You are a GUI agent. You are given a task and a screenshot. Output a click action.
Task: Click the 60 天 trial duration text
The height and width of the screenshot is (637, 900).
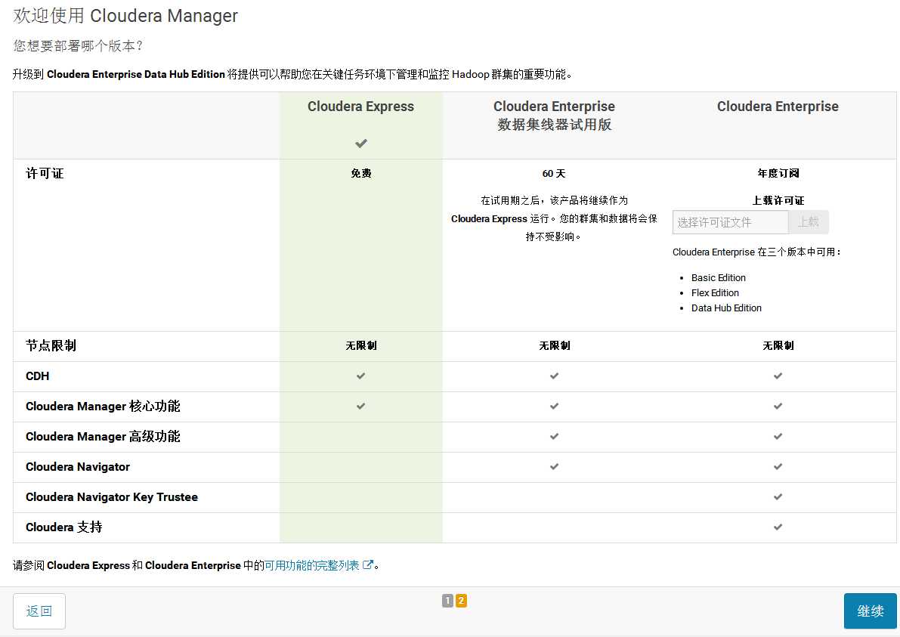coord(554,173)
